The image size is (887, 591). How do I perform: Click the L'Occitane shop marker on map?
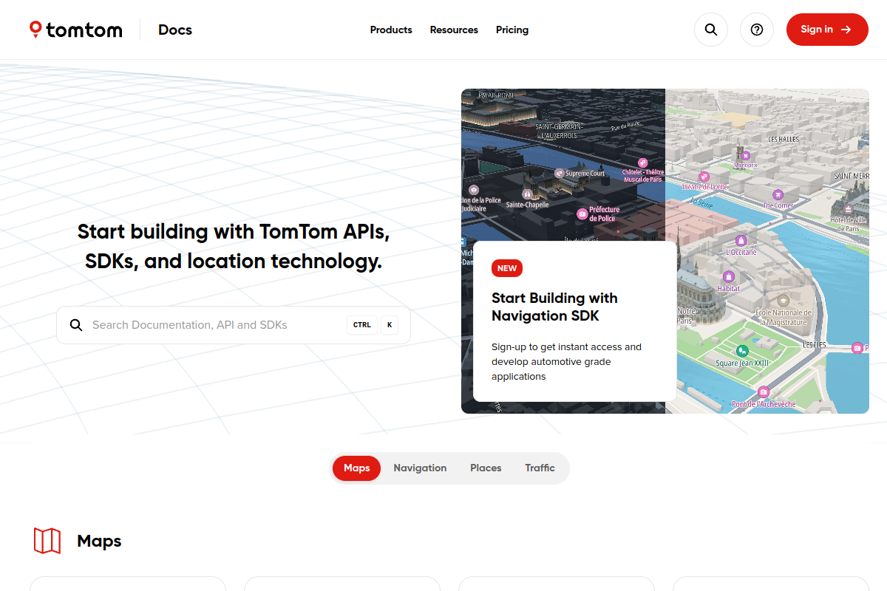click(x=741, y=241)
